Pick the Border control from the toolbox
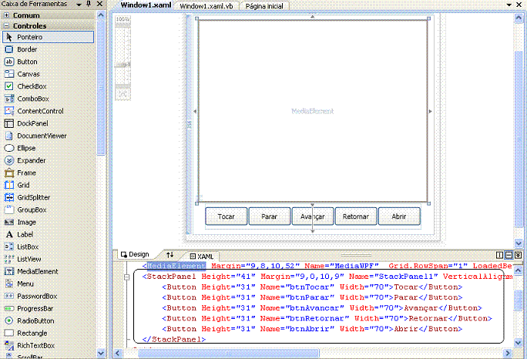This screenshot has height=359, width=527. (27, 49)
